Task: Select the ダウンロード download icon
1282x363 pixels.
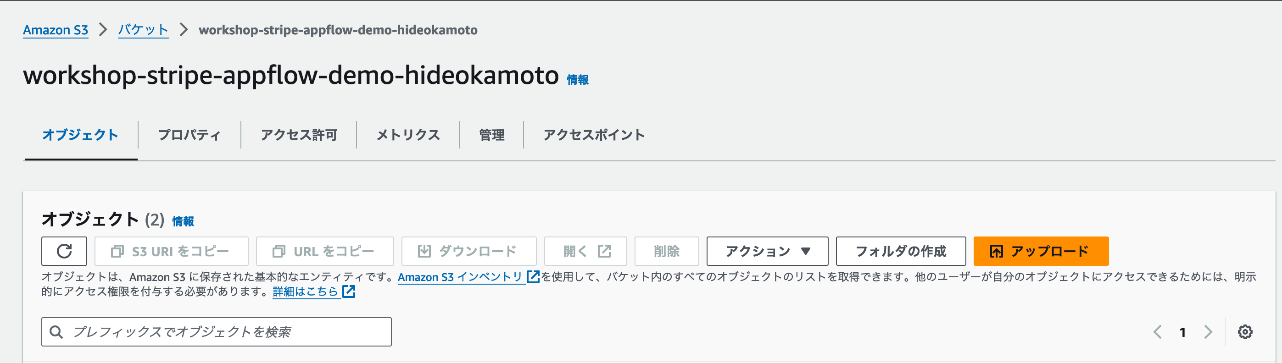Action: click(425, 251)
